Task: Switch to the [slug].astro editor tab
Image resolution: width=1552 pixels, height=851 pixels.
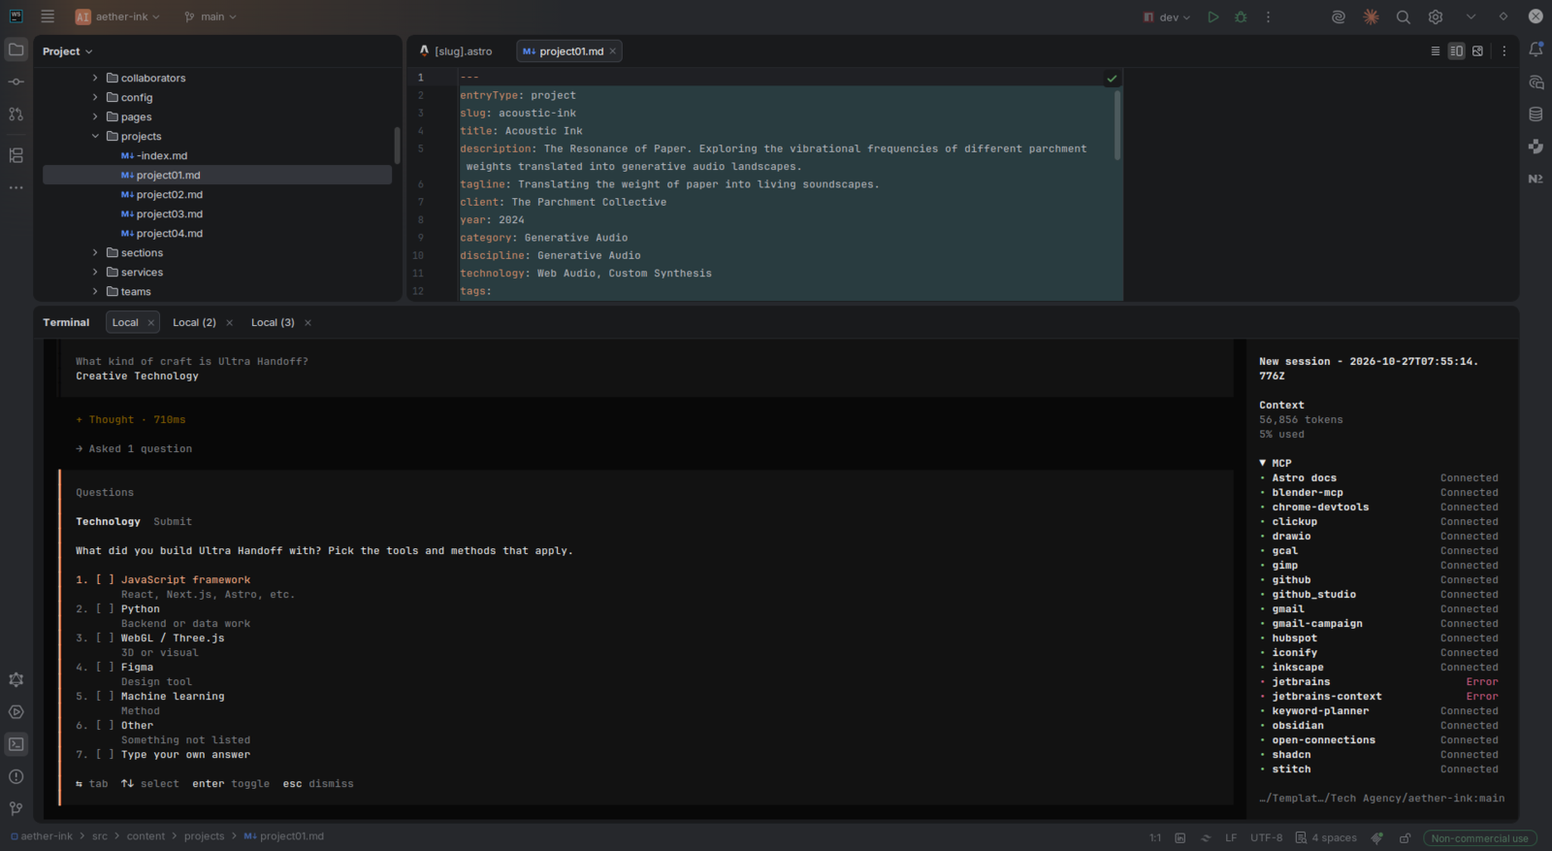Action: [457, 51]
